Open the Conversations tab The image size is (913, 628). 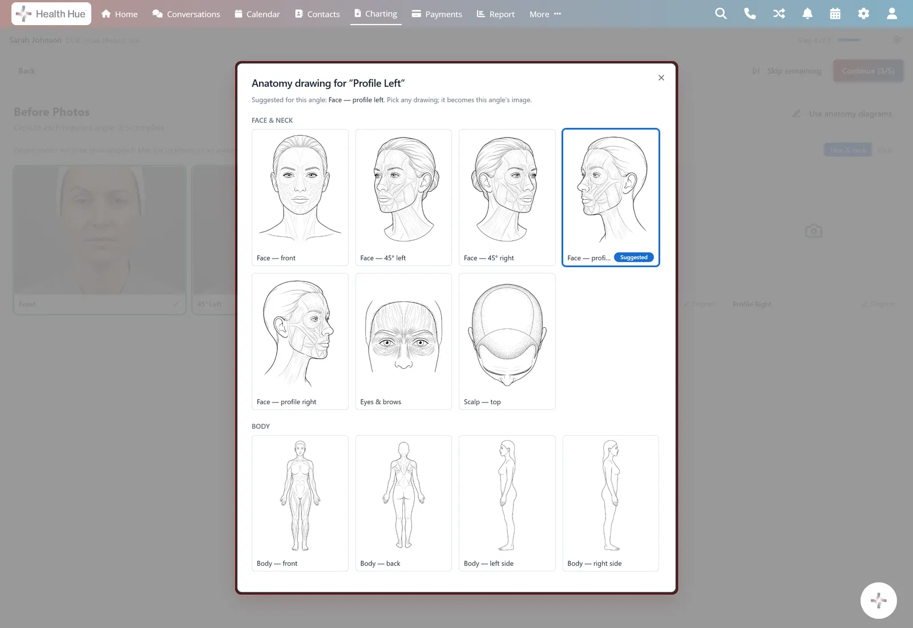186,14
